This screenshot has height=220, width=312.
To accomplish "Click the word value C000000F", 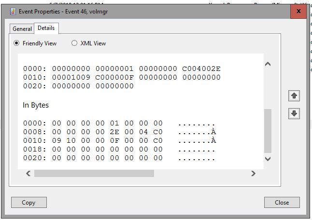I will point(114,77).
